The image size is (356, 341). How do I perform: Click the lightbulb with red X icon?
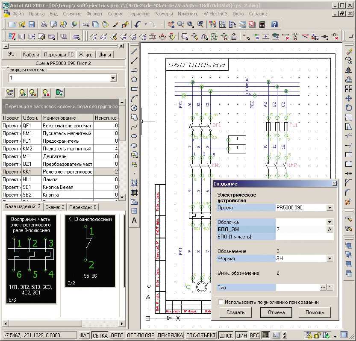click(46, 93)
